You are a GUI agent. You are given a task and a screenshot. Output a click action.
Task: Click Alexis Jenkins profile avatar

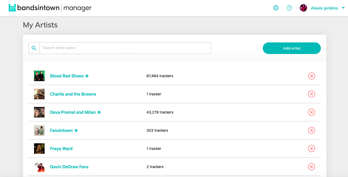303,8
